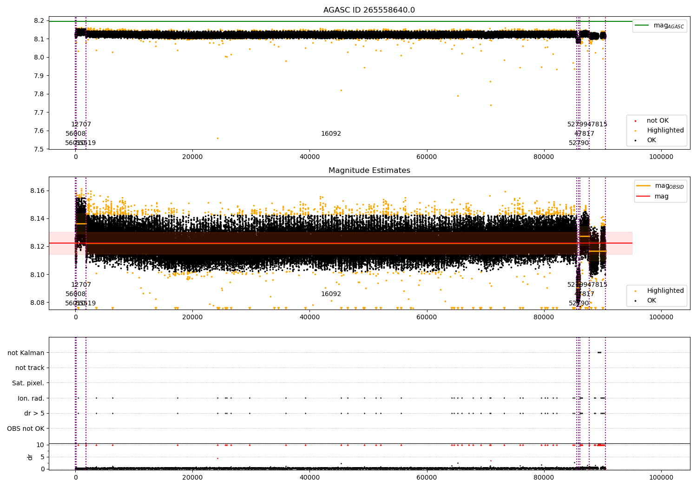Click the y-axis tick '7.7' in top plot
Image resolution: width=697 pixels, height=488 pixels.
pos(39,112)
